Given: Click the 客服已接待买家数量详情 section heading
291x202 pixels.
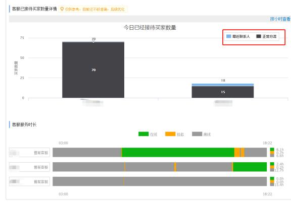Looking at the screenshot, I should coord(34,9).
